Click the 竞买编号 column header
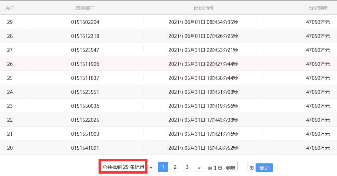Image resolution: width=337 pixels, height=176 pixels. (x=85, y=8)
